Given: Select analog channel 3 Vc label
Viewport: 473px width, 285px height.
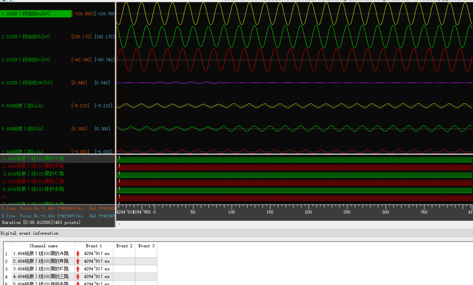Looking at the screenshot, I should click(x=26, y=60).
